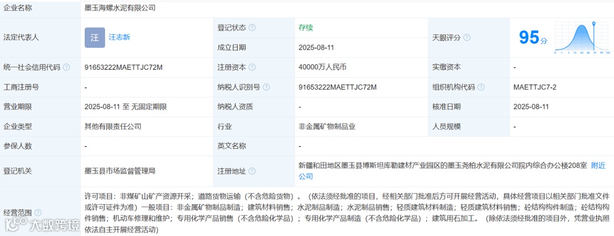The width and height of the screenshot is (614, 236).
Task: Click organization code MAETTJC7-2
Action: point(534,87)
